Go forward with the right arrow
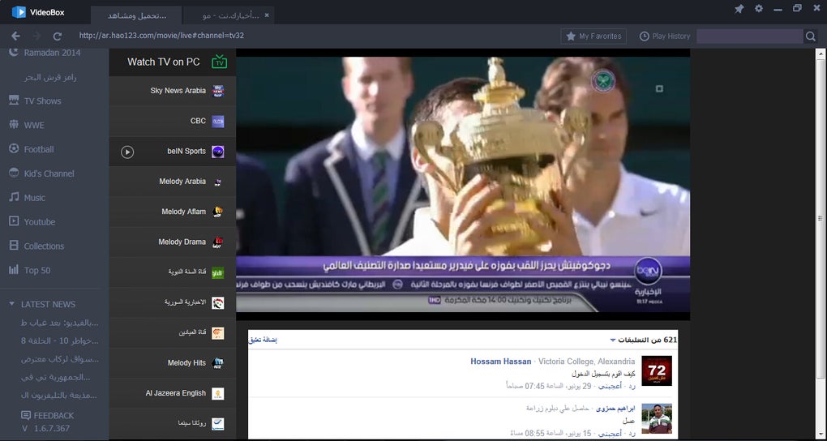 coord(37,36)
